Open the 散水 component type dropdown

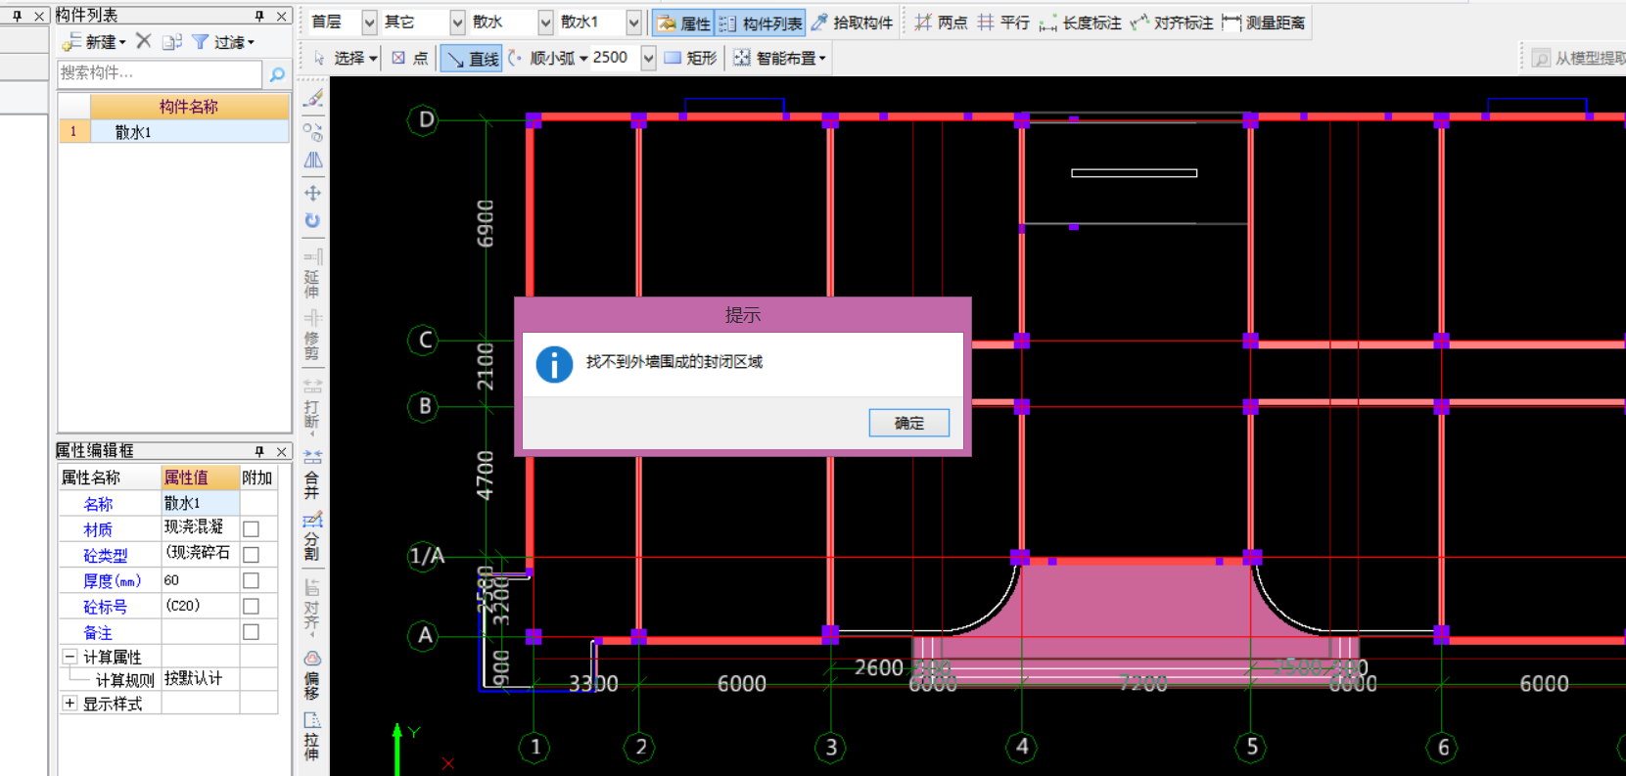coord(545,22)
